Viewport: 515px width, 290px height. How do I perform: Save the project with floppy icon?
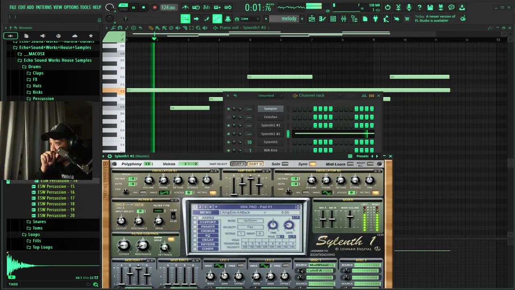click(430, 7)
